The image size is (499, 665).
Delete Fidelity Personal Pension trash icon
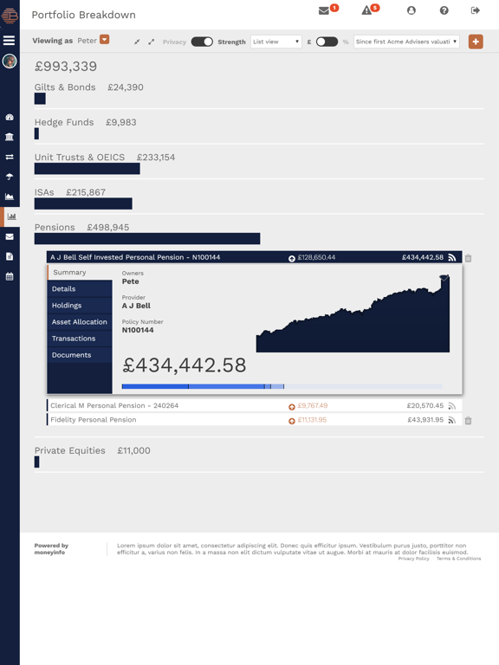tap(468, 420)
